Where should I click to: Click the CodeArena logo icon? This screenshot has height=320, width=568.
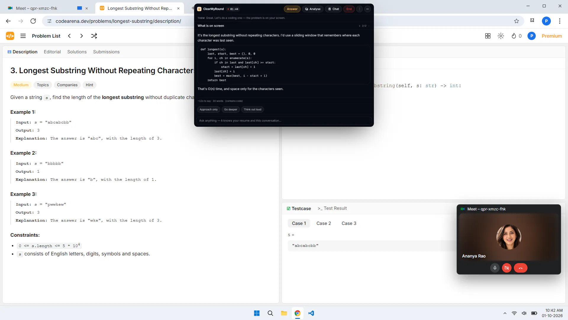[10, 36]
